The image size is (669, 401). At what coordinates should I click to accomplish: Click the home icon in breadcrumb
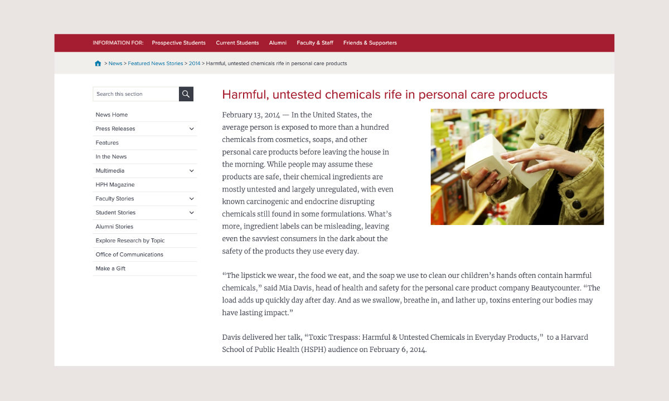[x=98, y=63]
